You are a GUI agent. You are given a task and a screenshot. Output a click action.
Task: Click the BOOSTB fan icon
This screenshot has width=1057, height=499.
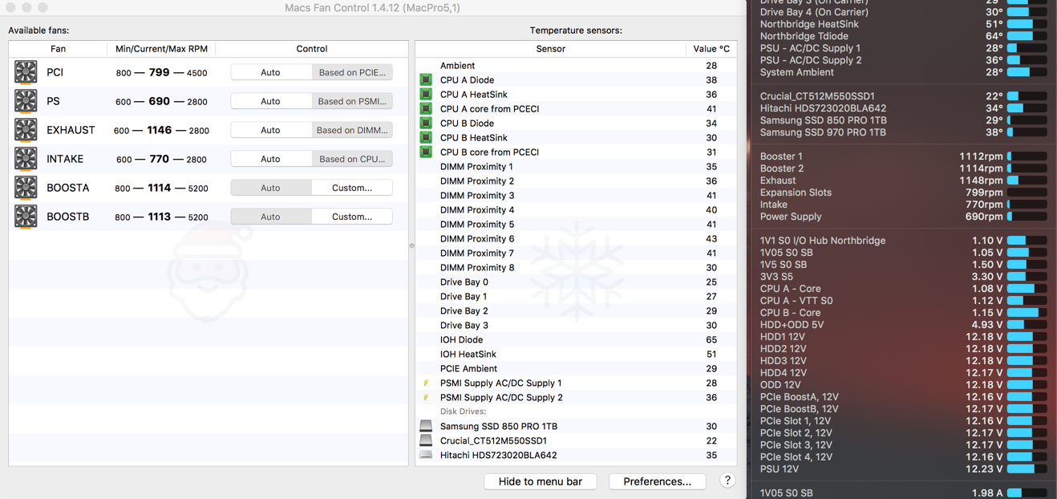pos(26,217)
